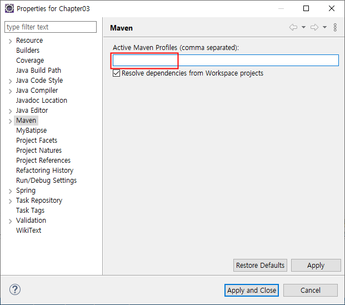Select Maven in the properties tree

26,121
